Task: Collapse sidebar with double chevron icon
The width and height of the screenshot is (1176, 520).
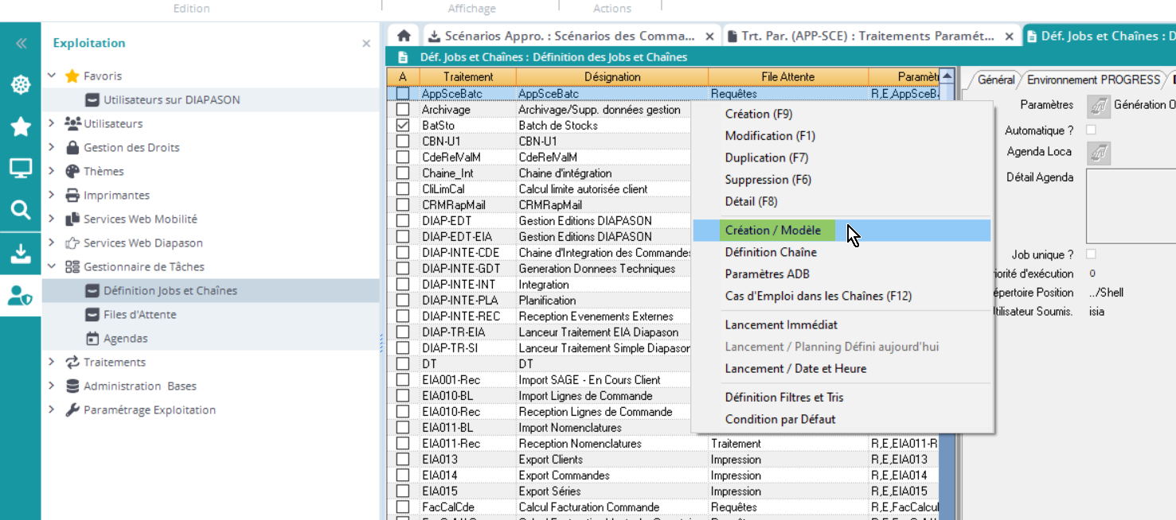Action: 21,44
